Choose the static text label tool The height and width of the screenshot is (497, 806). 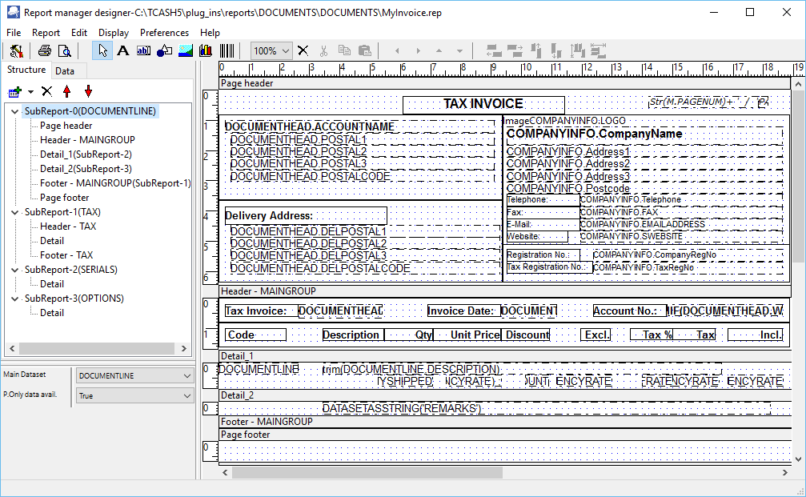(x=123, y=51)
